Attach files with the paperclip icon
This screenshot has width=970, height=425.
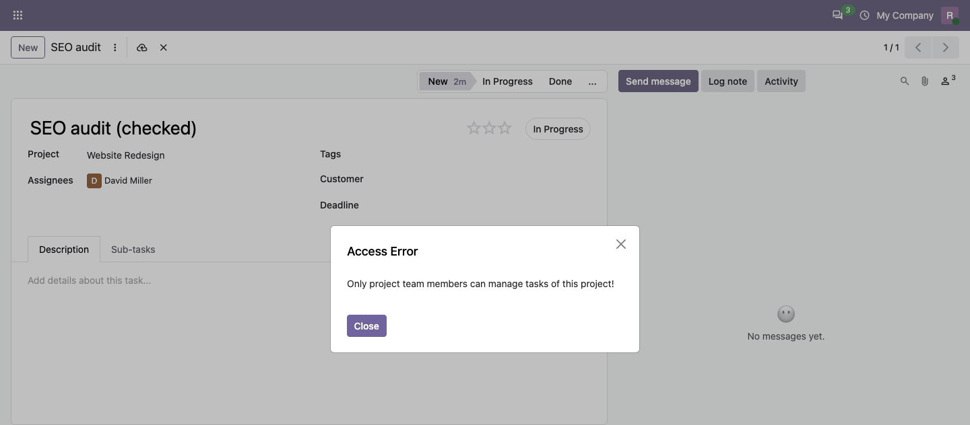click(x=925, y=81)
